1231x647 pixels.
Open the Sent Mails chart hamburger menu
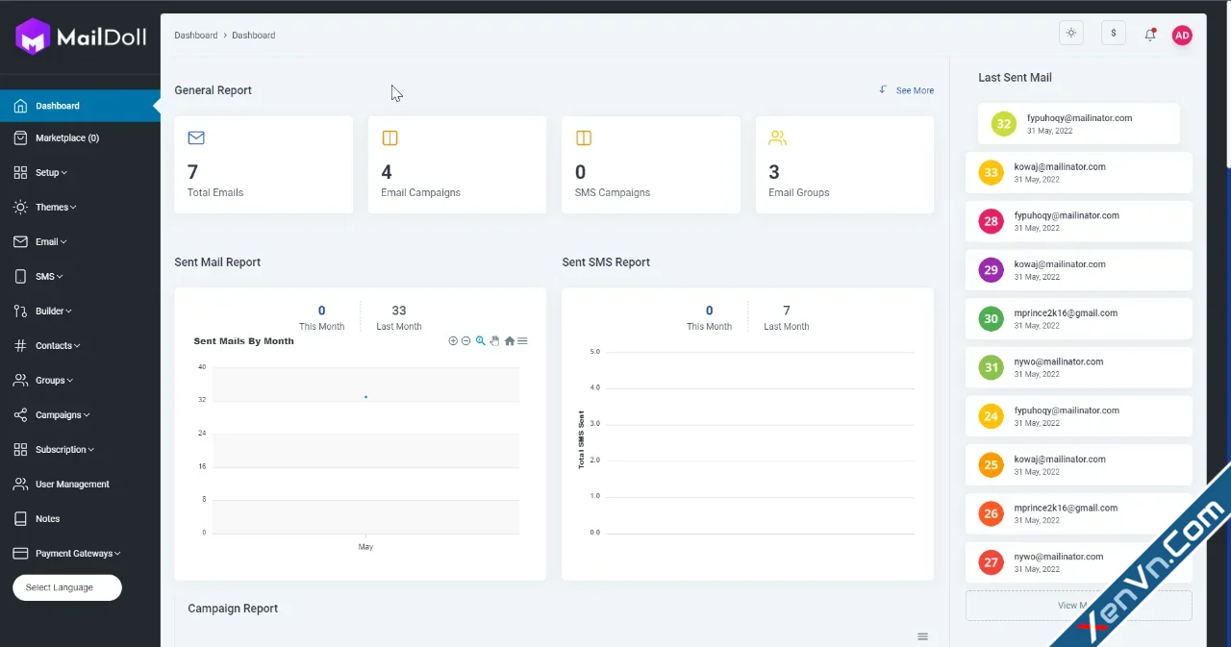click(522, 341)
